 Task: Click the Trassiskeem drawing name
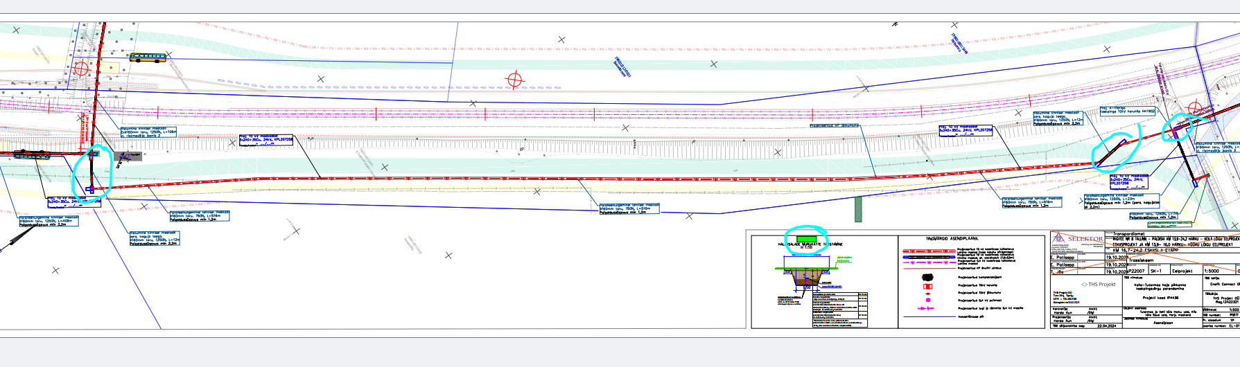pos(1141,261)
